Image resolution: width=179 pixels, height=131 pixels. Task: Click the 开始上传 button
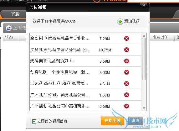click(112, 121)
